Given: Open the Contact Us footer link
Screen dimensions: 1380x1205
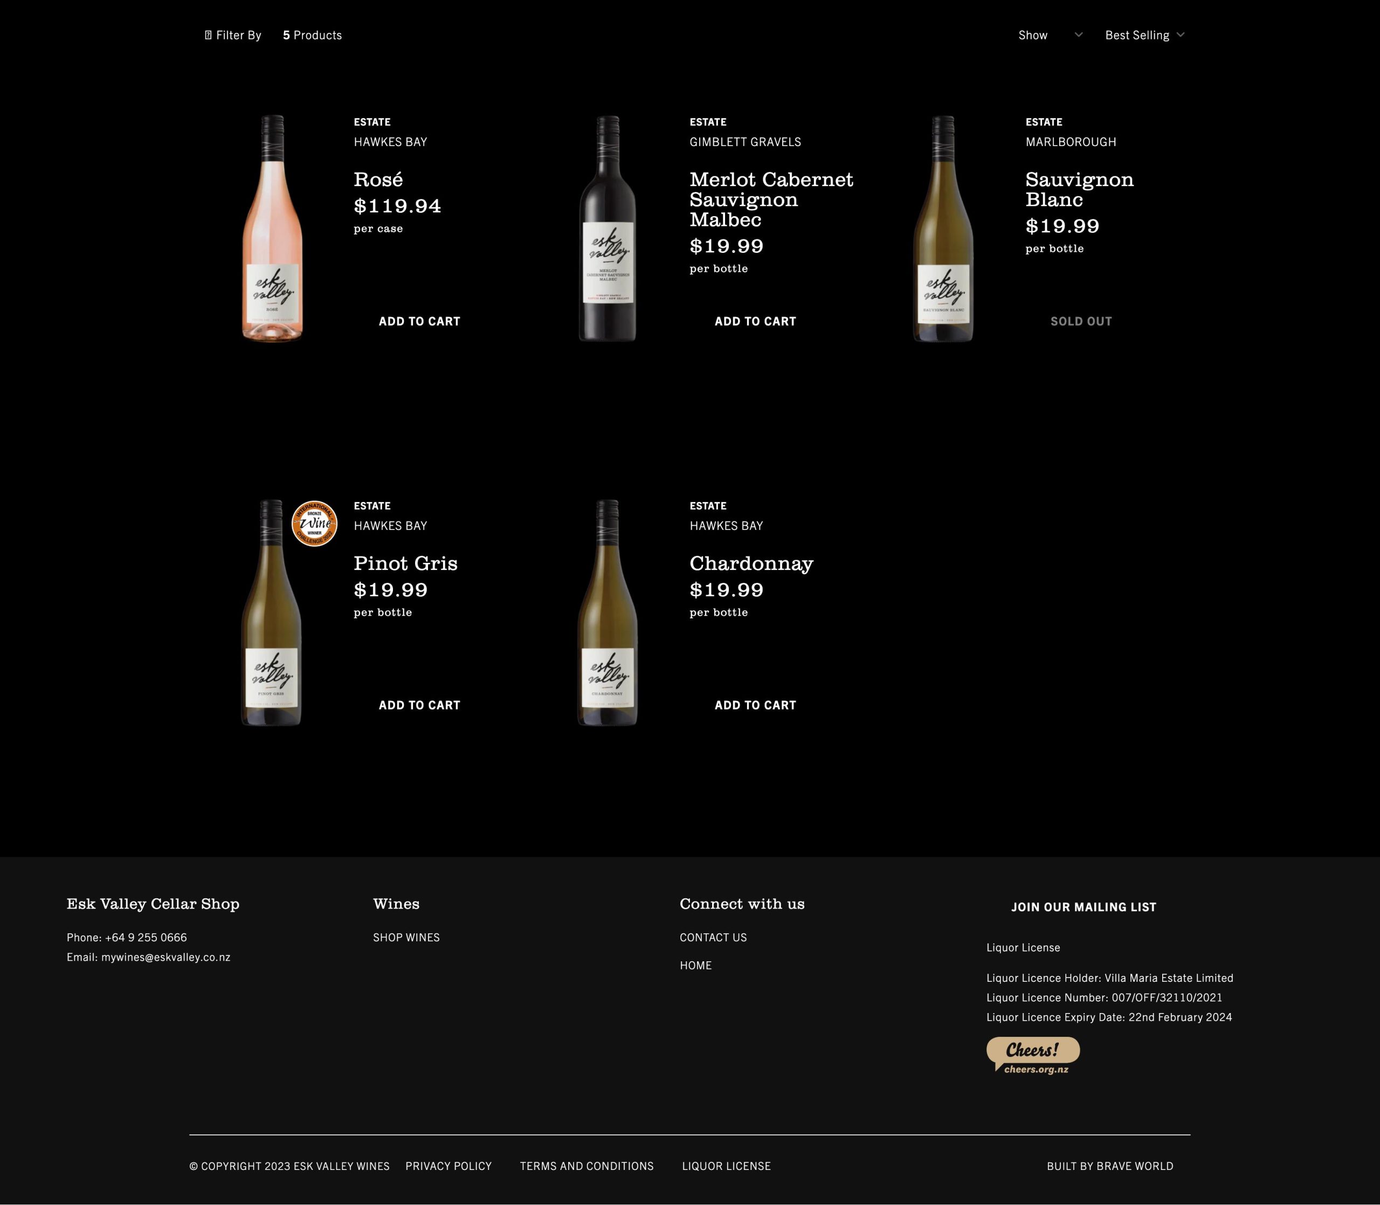Looking at the screenshot, I should (713, 938).
